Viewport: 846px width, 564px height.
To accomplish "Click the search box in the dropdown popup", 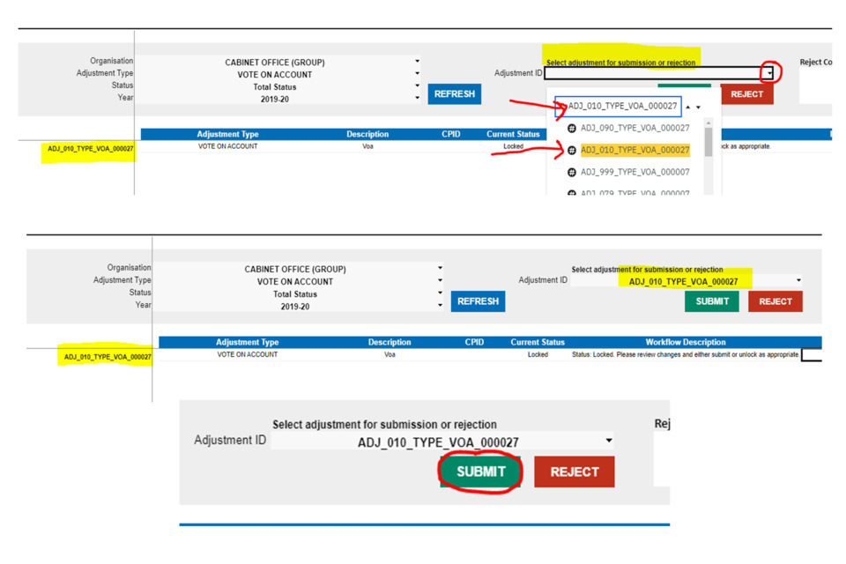I will click(x=621, y=107).
